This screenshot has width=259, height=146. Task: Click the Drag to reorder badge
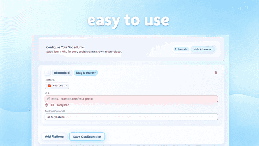pos(86,73)
